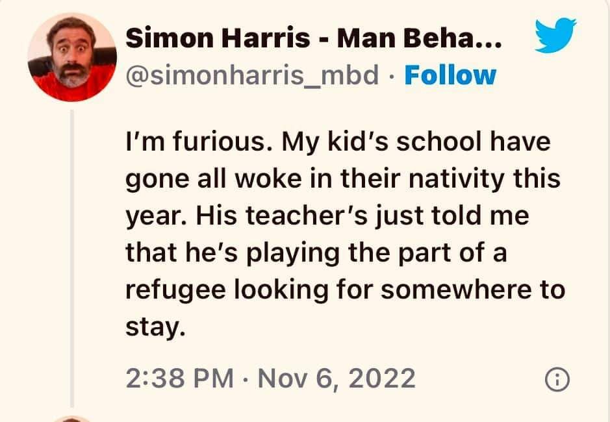610x422 pixels.
Task: Click the @simonharris_mbd handle
Action: pyautogui.click(x=252, y=75)
